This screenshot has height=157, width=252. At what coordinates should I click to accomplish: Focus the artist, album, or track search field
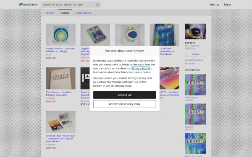pyautogui.click(x=71, y=5)
